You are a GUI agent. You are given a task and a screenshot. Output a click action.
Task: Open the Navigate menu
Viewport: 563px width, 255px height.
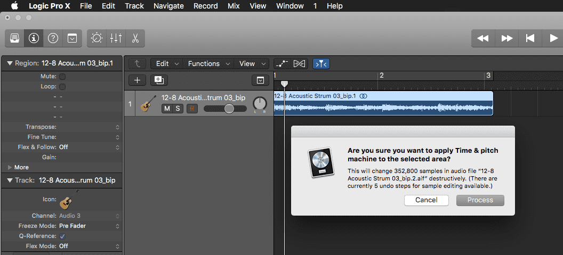[168, 6]
